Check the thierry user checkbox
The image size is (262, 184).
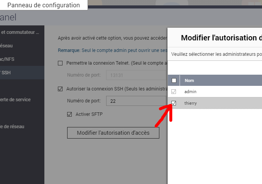pos(174,103)
